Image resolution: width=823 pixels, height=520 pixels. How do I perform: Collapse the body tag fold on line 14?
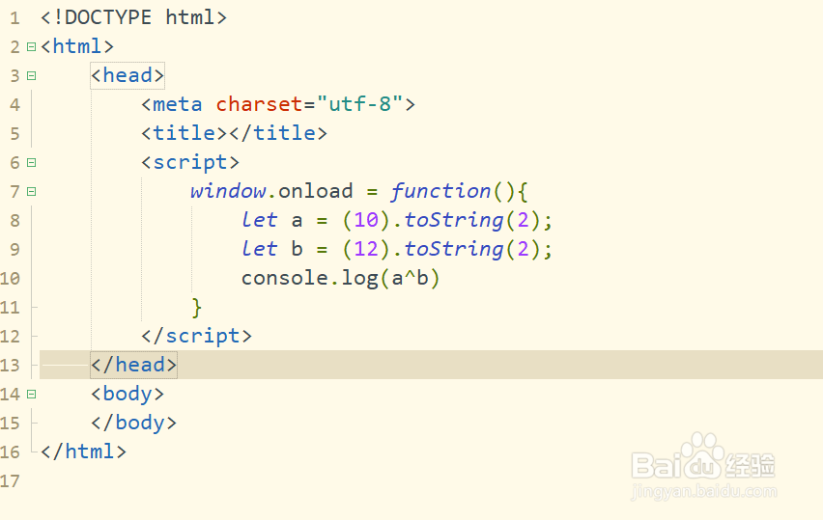[x=32, y=394]
